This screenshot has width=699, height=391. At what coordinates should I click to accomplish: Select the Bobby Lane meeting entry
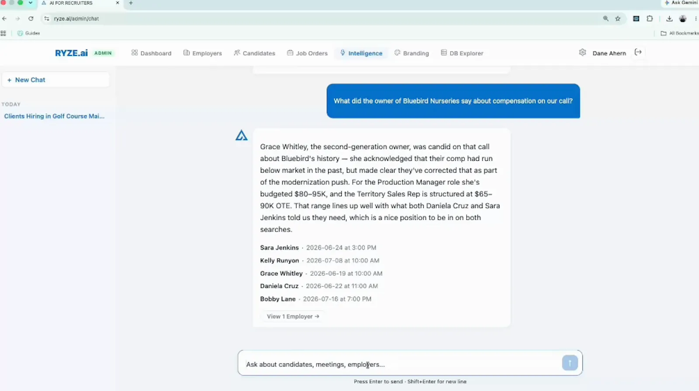(x=315, y=299)
